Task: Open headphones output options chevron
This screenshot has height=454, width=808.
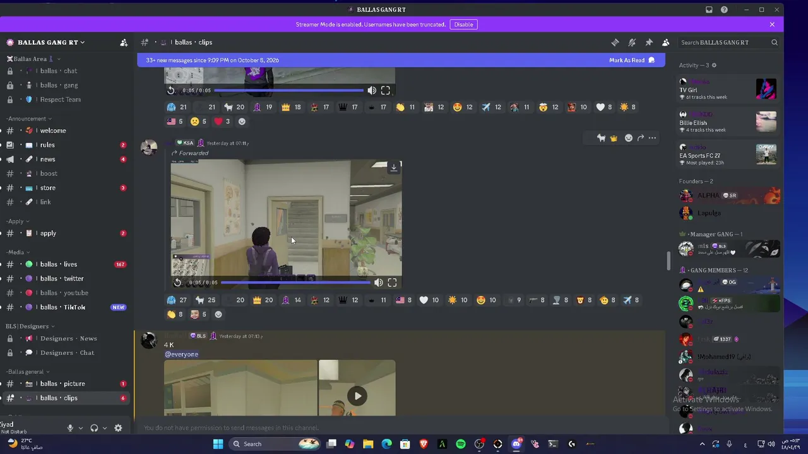Action: (104, 428)
